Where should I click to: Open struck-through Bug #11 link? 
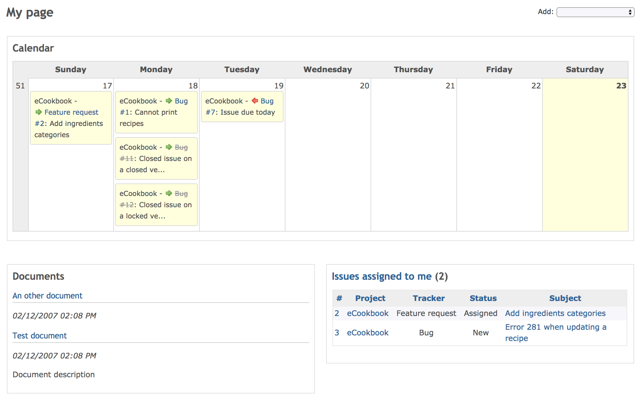[181, 147]
